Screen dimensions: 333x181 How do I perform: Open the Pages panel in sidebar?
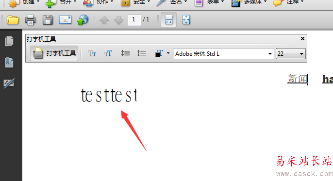coord(9,41)
